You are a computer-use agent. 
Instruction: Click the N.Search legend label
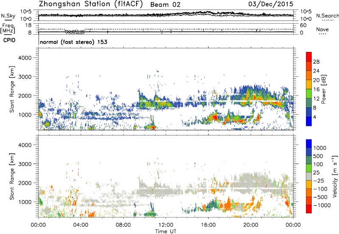[x=327, y=16]
